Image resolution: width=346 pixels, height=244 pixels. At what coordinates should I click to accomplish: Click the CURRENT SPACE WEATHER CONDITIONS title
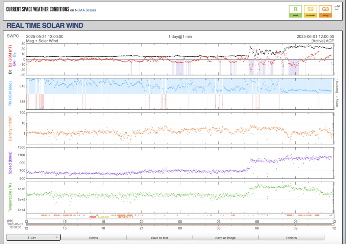click(38, 9)
